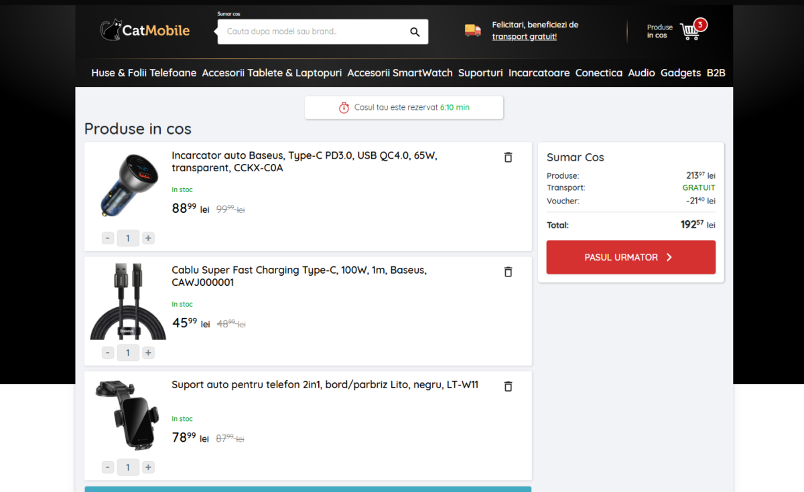Open the shopping cart icon

click(690, 31)
